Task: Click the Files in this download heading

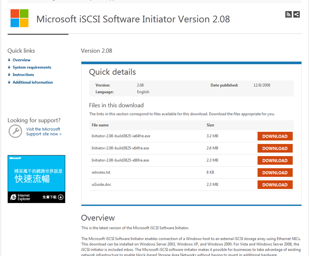Action: [x=116, y=105]
